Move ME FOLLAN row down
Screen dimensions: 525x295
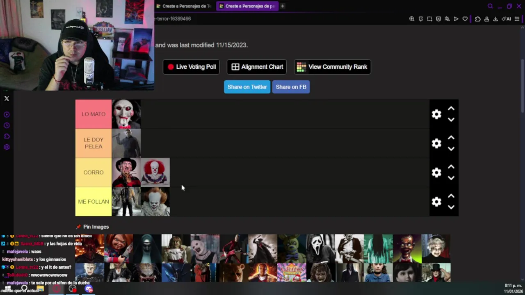[451, 207]
